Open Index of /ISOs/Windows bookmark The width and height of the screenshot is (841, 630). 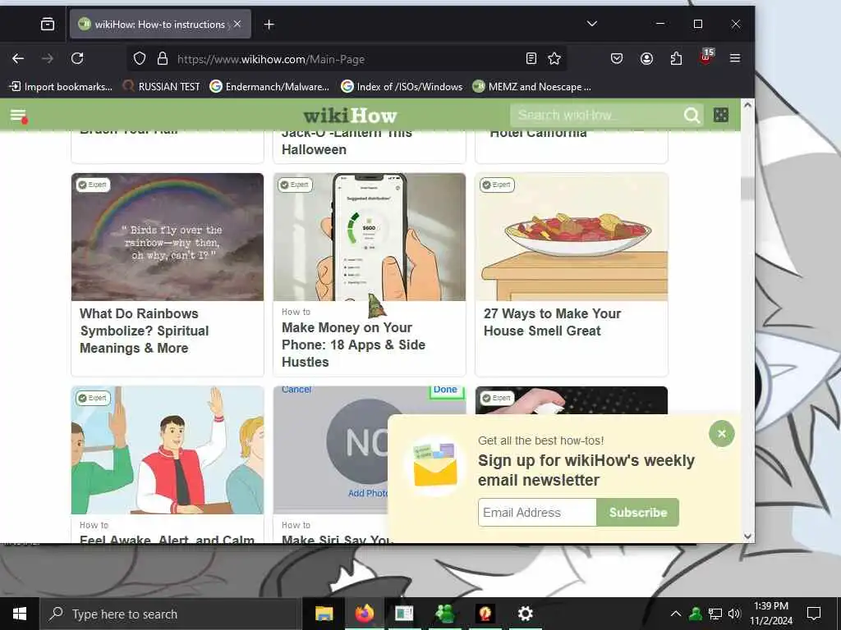click(x=402, y=87)
